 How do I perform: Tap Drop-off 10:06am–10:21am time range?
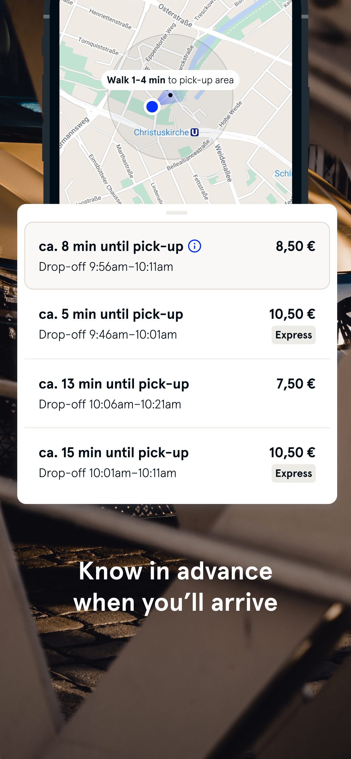coord(110,404)
